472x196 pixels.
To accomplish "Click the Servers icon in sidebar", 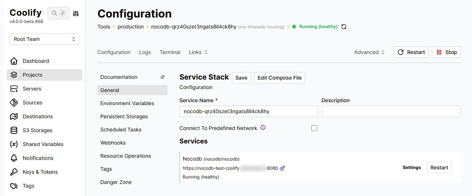I will (14, 89).
